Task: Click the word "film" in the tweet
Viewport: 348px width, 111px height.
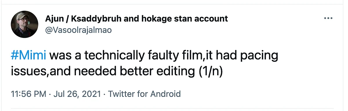Action: 193,56
